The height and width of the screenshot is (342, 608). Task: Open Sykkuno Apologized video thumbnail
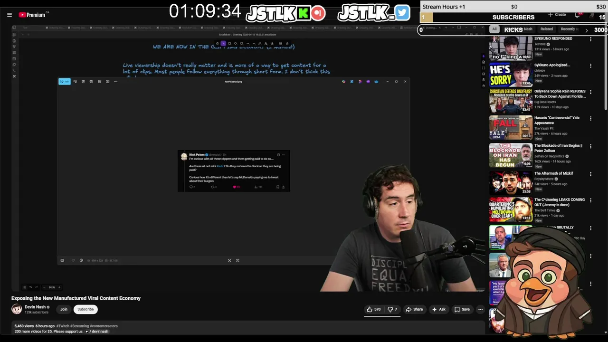pyautogui.click(x=511, y=75)
